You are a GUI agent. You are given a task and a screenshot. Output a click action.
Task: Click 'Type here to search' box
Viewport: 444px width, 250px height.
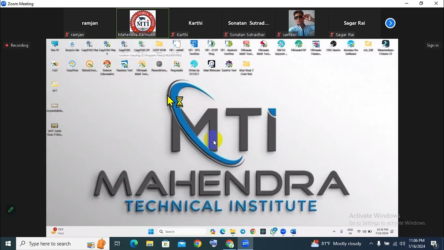[x=63, y=244]
